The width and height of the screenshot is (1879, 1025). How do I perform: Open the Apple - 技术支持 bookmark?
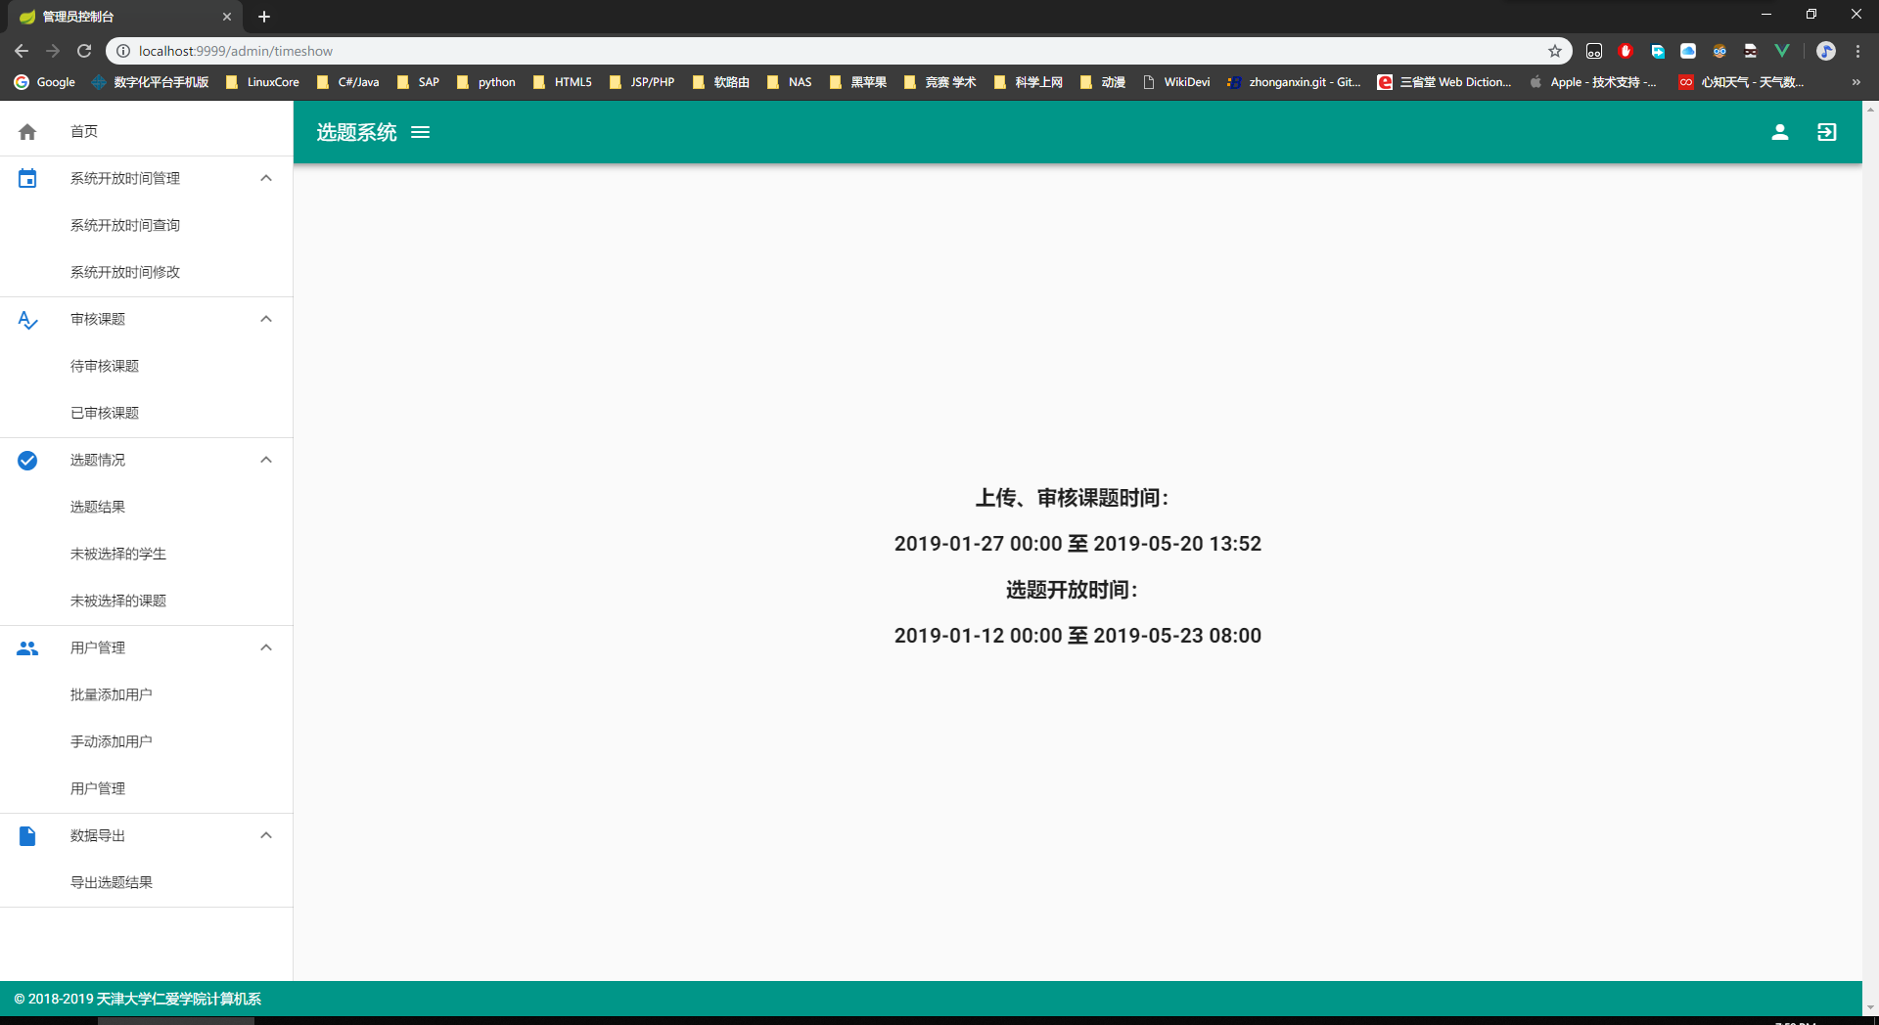click(1593, 82)
